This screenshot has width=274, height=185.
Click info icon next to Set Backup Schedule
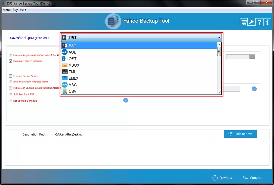click(x=126, y=100)
